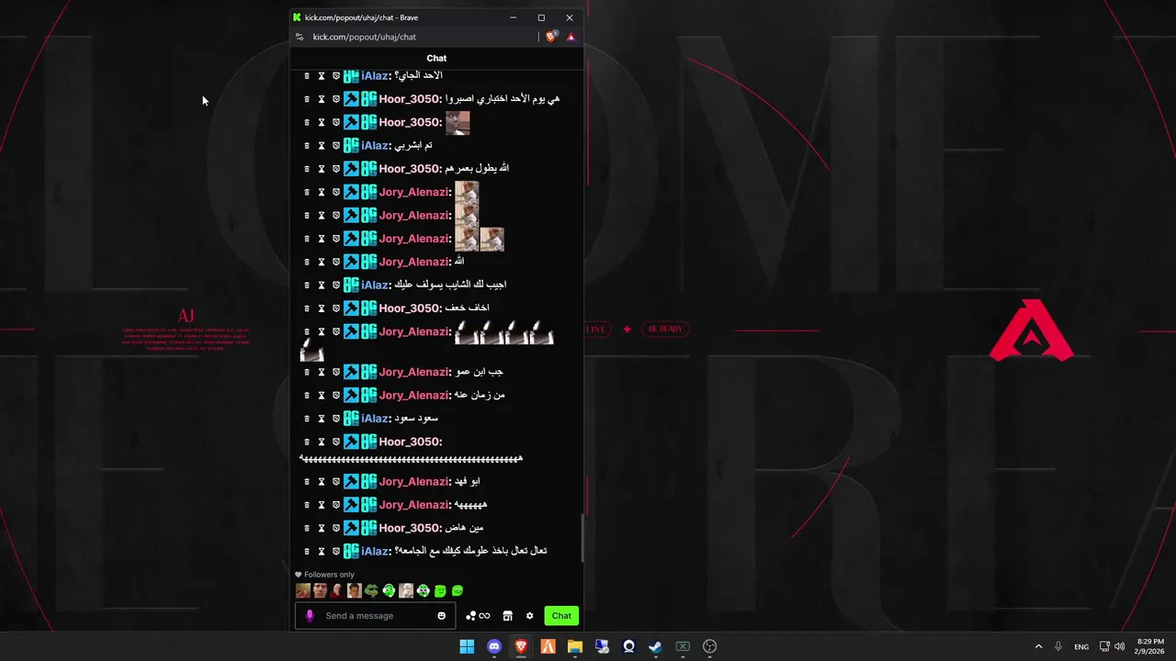Open Discord from the taskbar

coord(494,646)
